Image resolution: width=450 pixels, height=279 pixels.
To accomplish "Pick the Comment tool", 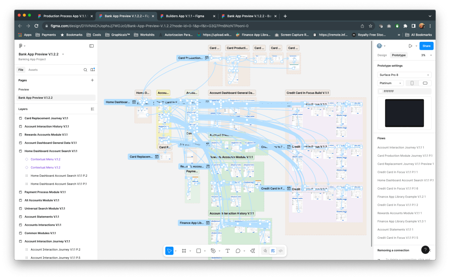I will point(238,251).
